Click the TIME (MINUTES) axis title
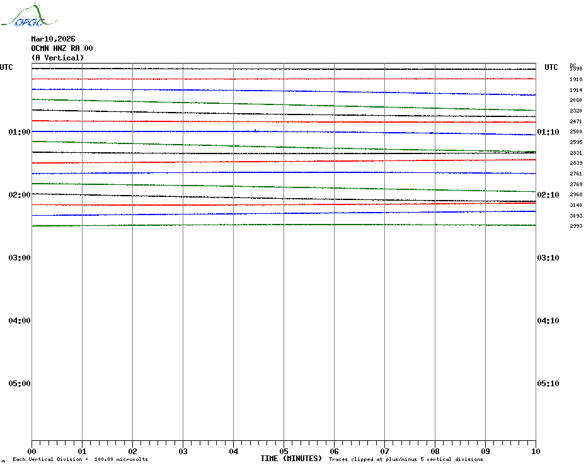Screen dimensions: 586x468 [x=291, y=459]
